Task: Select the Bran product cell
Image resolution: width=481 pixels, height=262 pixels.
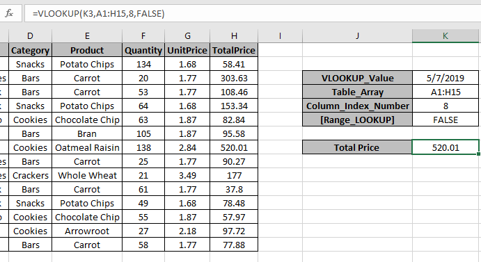Action: coord(87,134)
